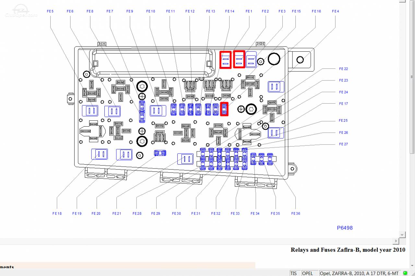Select the FE28 fuse label
Viewport: 415px width, 276px height.
click(137, 214)
